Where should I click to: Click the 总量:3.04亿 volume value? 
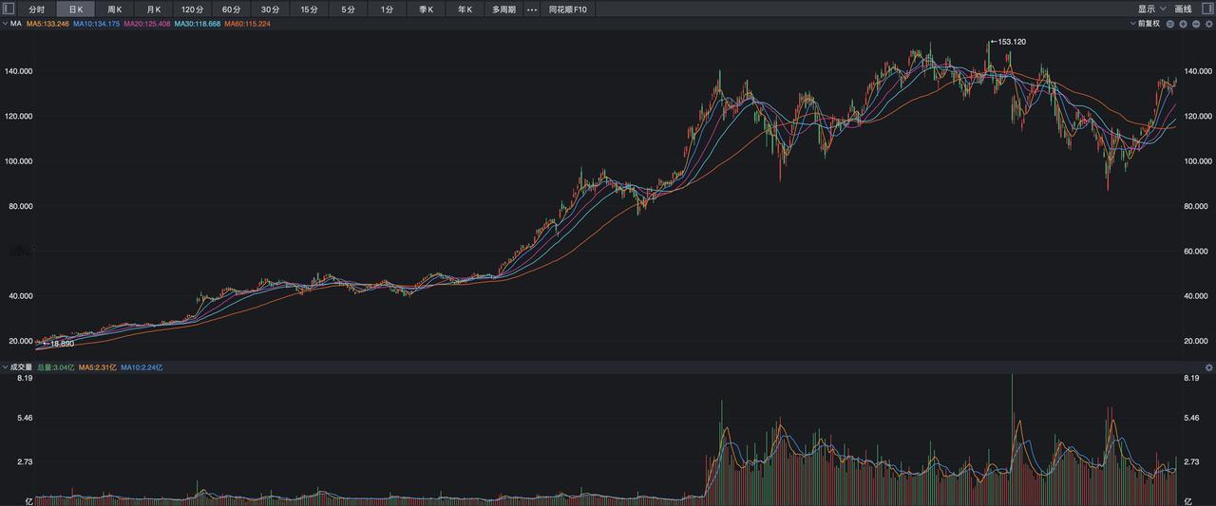point(57,367)
